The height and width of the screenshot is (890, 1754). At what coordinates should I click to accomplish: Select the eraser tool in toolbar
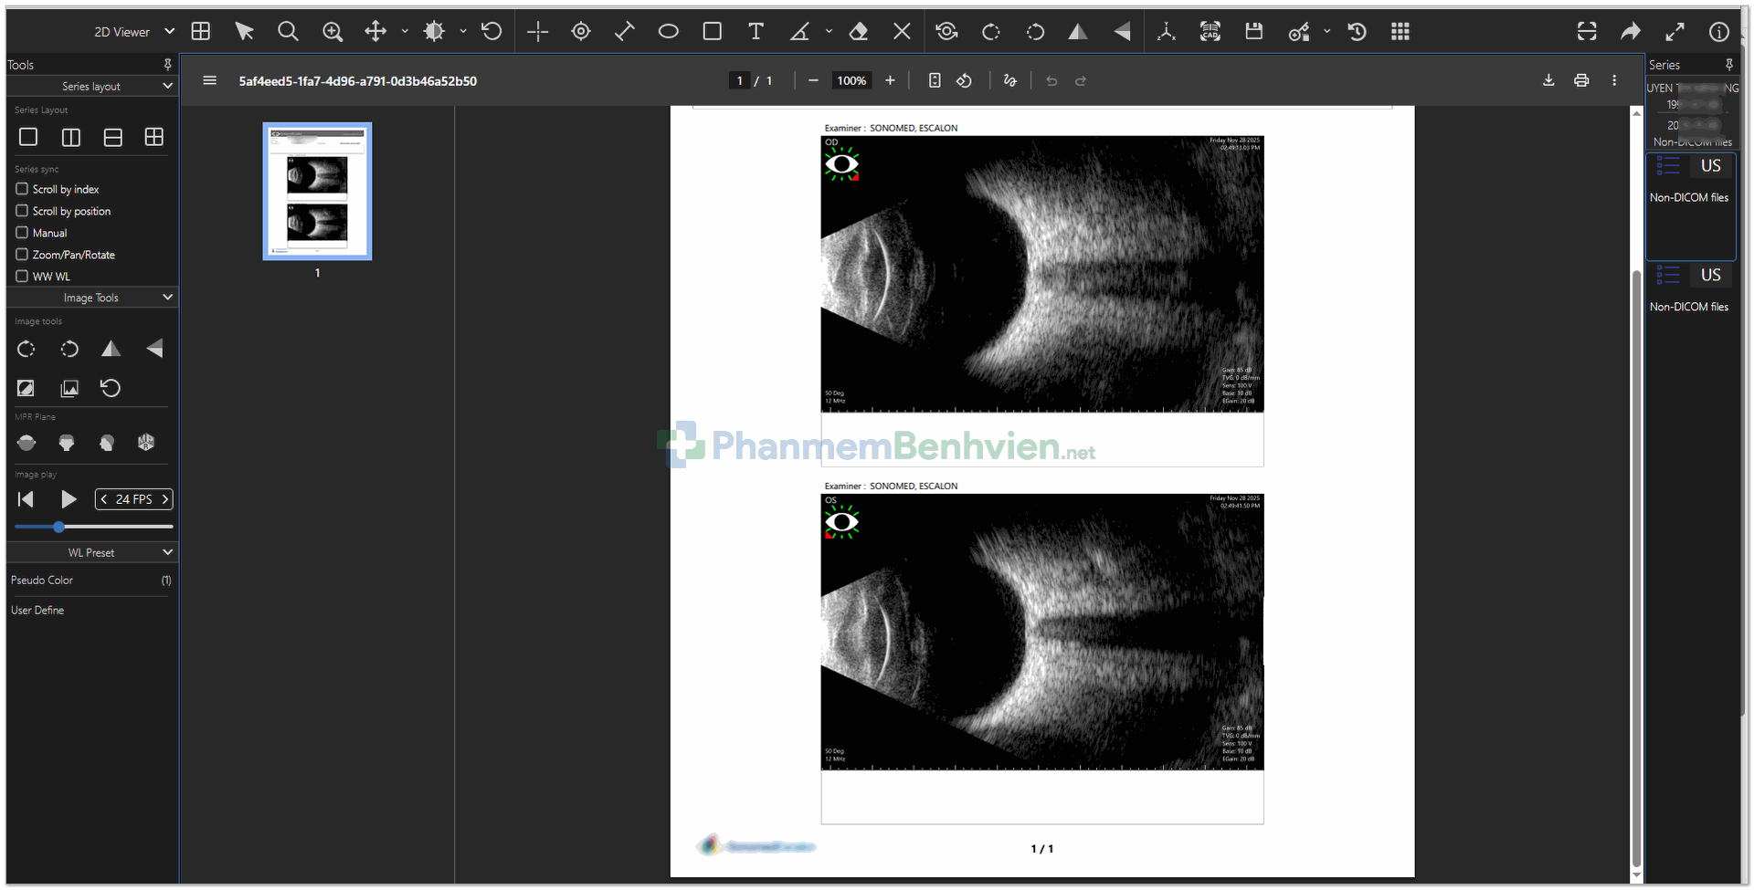point(858,32)
